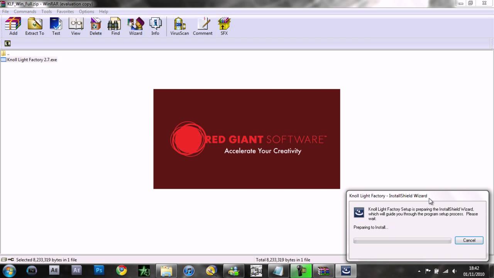The image size is (494, 278).
Task: Open the File menu
Action: point(5,12)
